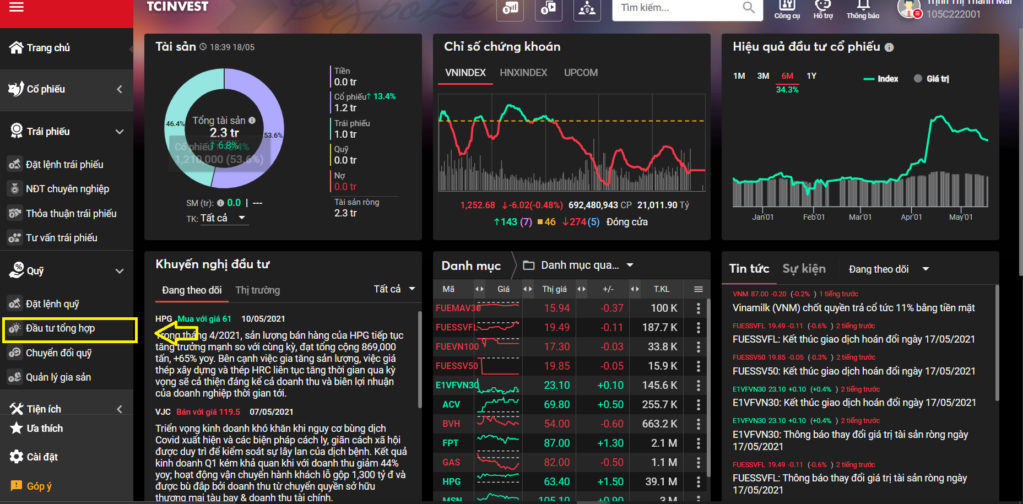Screen dimensions: 1023x504
Task: Select the 1Y period
Action: click(811, 76)
